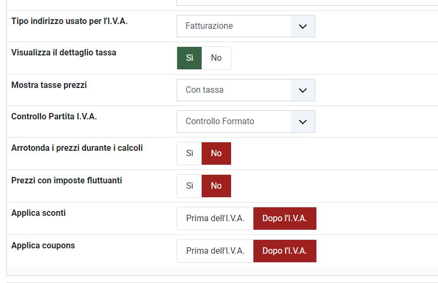Apply coupons Prima dell'I.V.A.
438x283 pixels.
(x=215, y=251)
